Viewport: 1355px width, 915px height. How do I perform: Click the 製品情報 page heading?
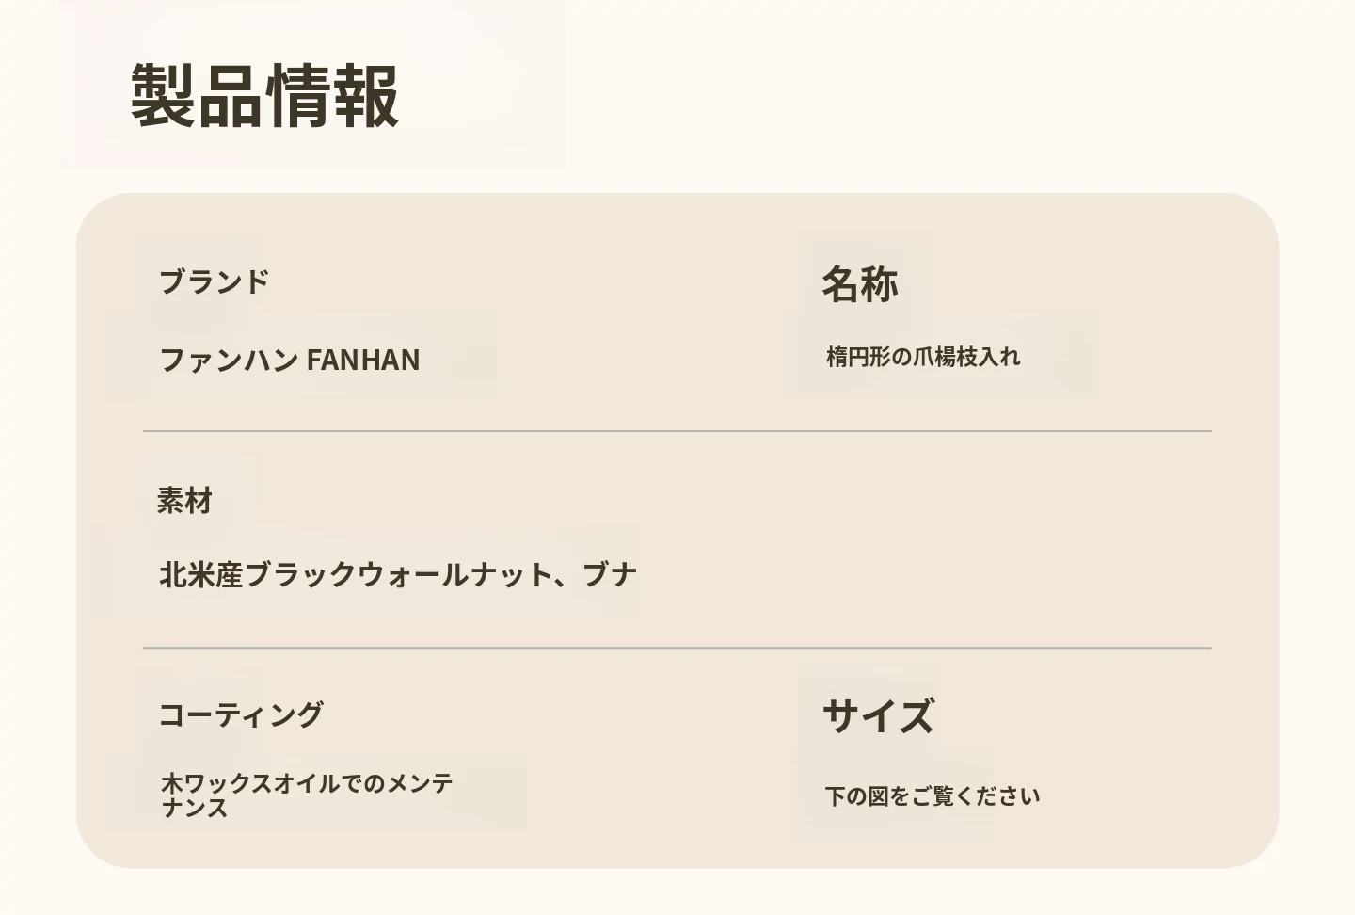pos(264,95)
